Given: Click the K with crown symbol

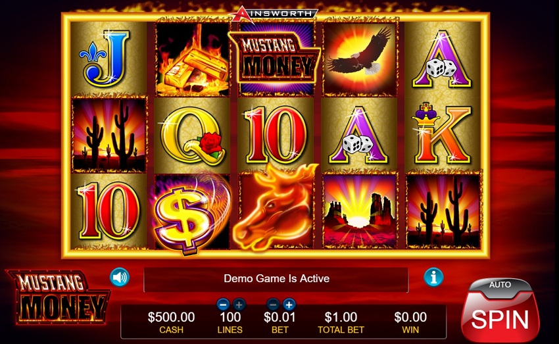Looking at the screenshot, I should (x=442, y=134).
